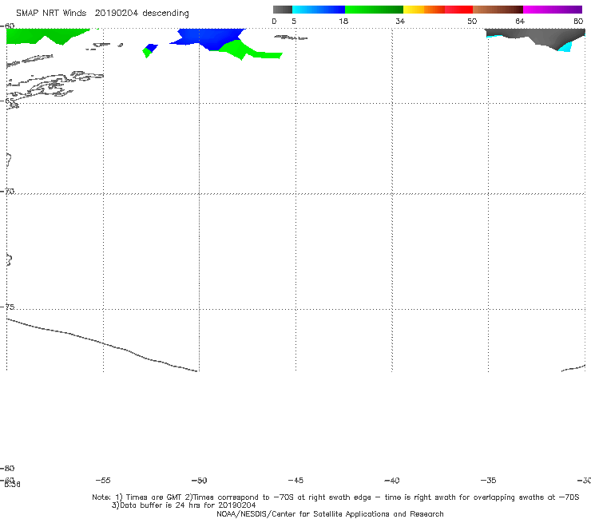This screenshot has height=519, width=591.
Task: Click the title 'SMAP NRT Winds 20190204 descending'
Action: tap(102, 14)
